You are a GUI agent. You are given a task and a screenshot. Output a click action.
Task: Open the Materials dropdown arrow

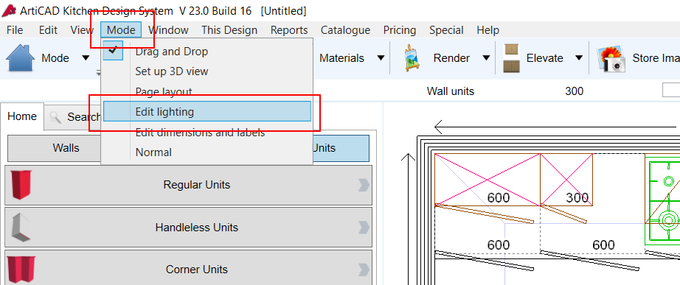pyautogui.click(x=381, y=58)
